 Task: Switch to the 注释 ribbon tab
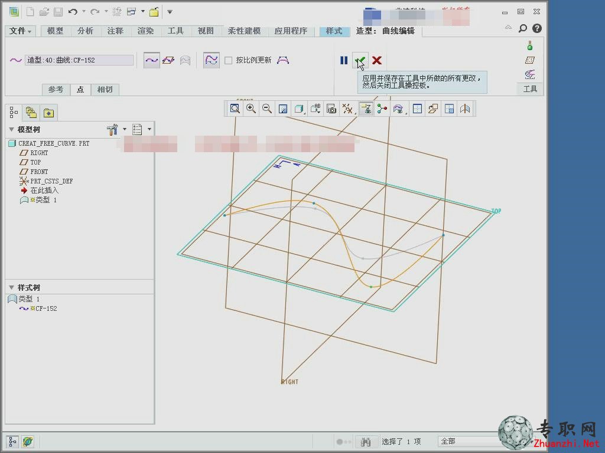(x=115, y=31)
